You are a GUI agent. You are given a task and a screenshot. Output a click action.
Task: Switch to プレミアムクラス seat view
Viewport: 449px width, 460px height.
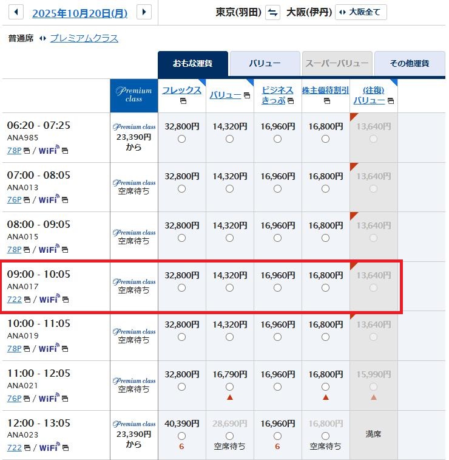click(84, 38)
